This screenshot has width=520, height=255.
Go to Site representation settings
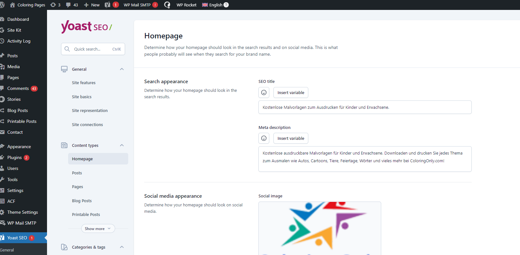[x=90, y=110]
